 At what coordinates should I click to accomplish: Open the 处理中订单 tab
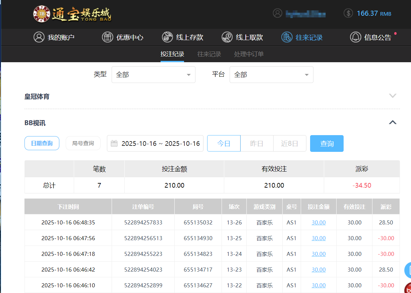coord(248,54)
